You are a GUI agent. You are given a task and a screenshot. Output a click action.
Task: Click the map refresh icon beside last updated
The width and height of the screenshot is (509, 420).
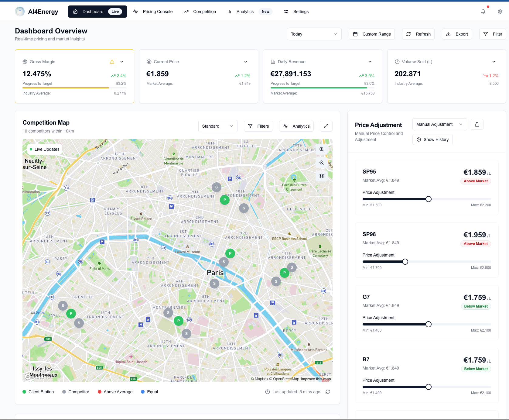pyautogui.click(x=328, y=392)
